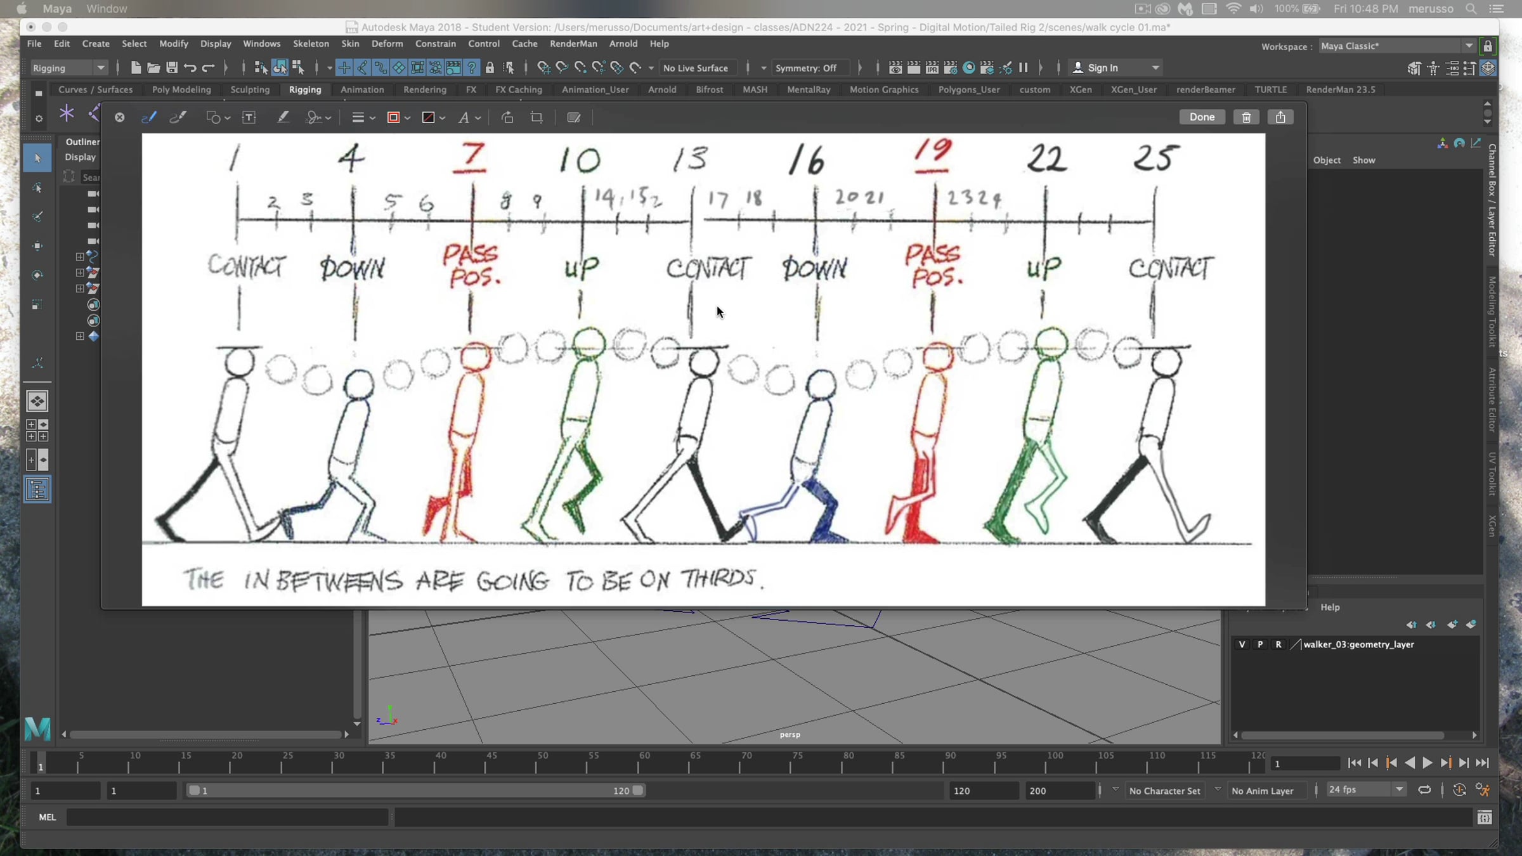Click the text annotation tool on the image toolbar
Image resolution: width=1522 pixels, height=856 pixels.
click(x=249, y=117)
